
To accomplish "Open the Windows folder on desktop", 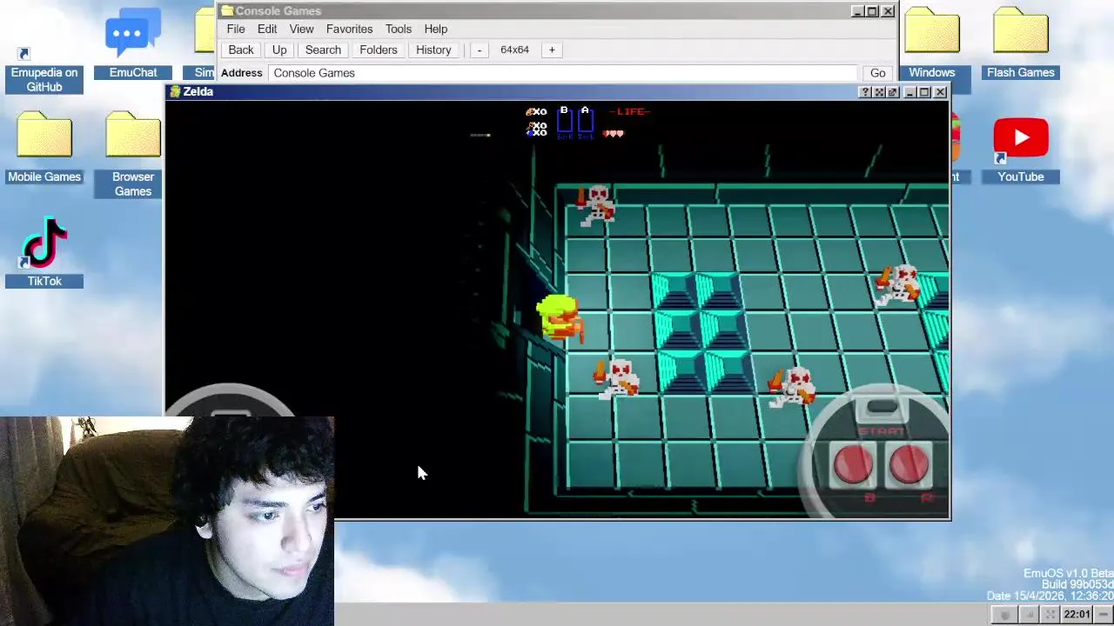I will point(931,43).
